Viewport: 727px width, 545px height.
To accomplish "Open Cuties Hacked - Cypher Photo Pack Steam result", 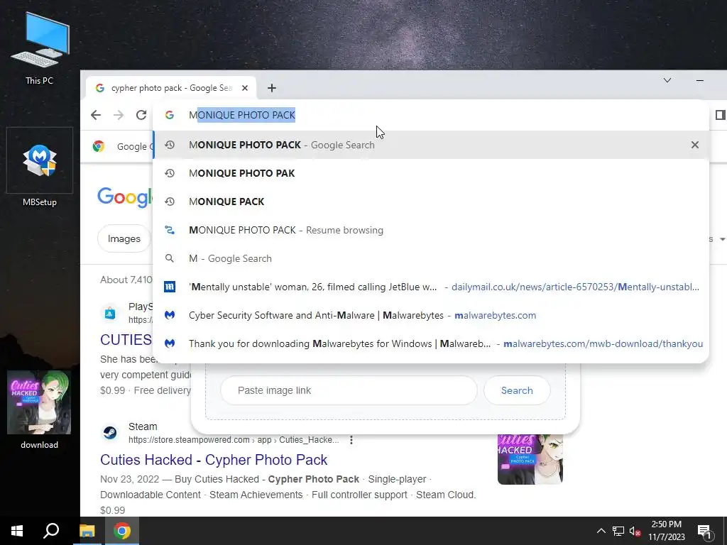I will [x=214, y=460].
